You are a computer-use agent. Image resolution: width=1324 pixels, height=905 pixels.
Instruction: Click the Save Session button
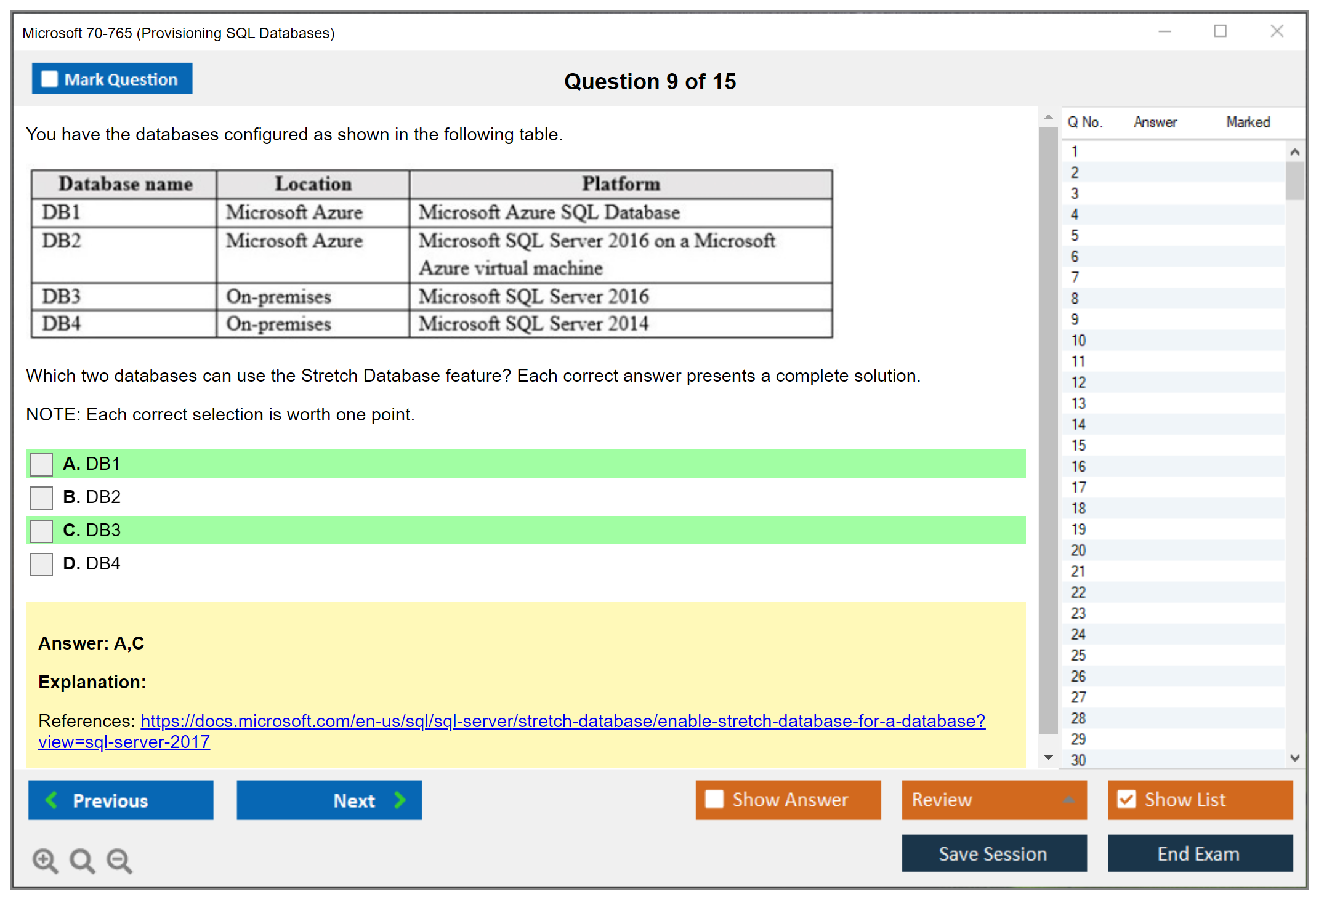993,853
